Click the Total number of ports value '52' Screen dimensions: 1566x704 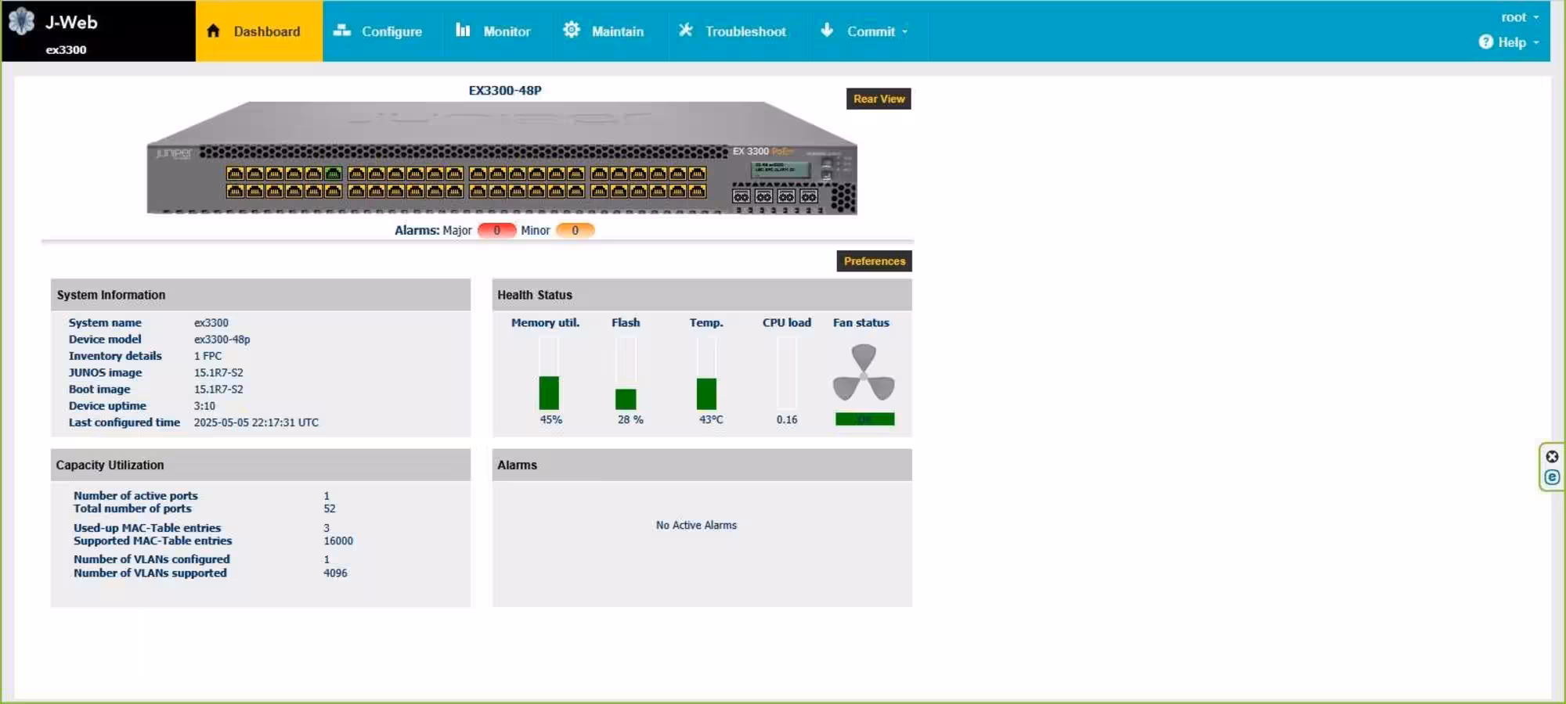coord(330,508)
